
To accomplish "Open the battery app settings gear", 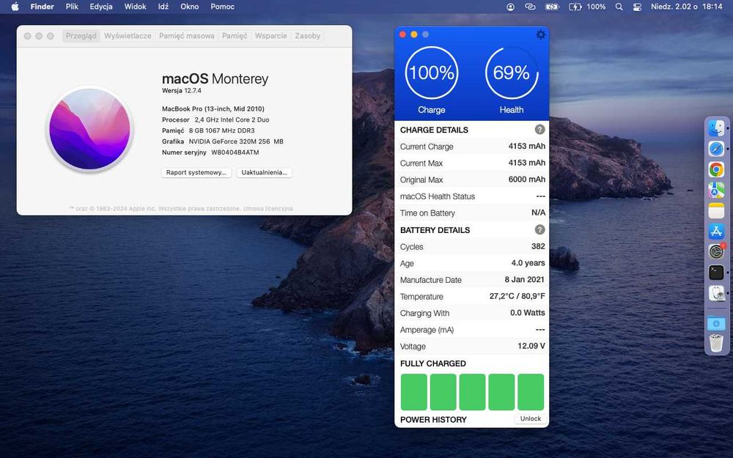I will (540, 34).
